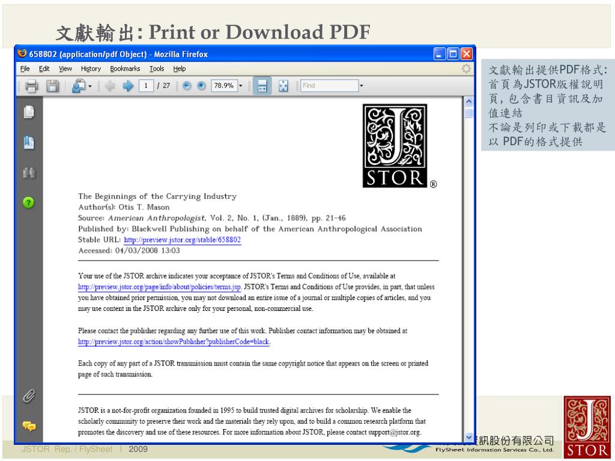Screen dimensions: 615x461
Task: Click the article title 'The Beginnings of the Carrying Industry'
Action: tap(157, 196)
